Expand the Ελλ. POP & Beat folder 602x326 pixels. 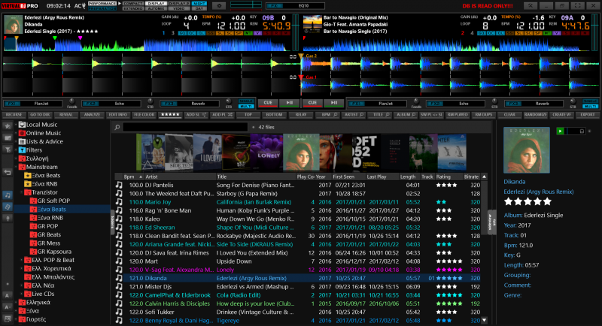click(22, 260)
